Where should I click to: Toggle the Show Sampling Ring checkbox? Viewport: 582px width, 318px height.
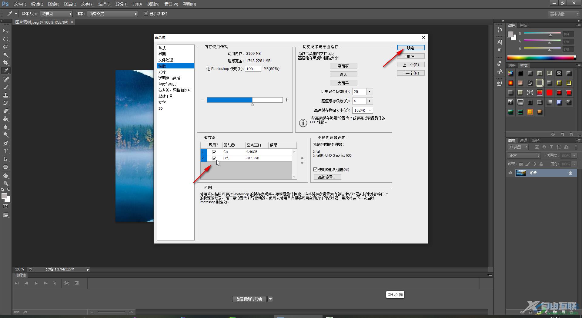click(146, 13)
